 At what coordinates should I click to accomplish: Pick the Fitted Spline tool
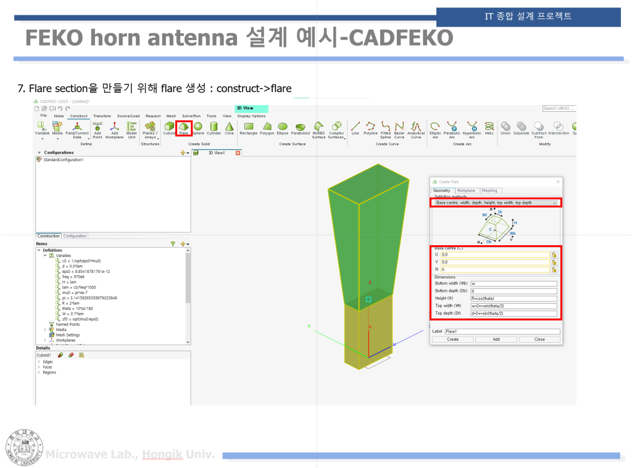(386, 130)
